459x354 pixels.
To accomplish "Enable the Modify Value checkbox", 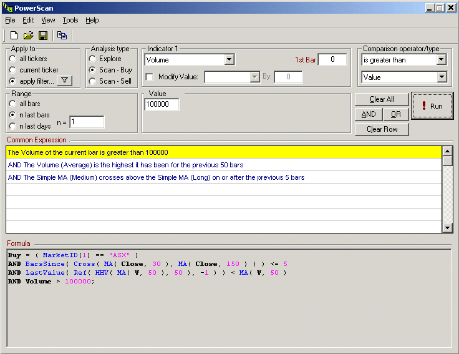I will pyautogui.click(x=149, y=77).
